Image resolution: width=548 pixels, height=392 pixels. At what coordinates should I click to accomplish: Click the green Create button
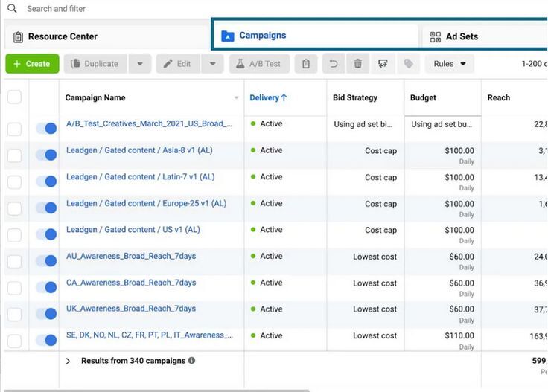32,64
